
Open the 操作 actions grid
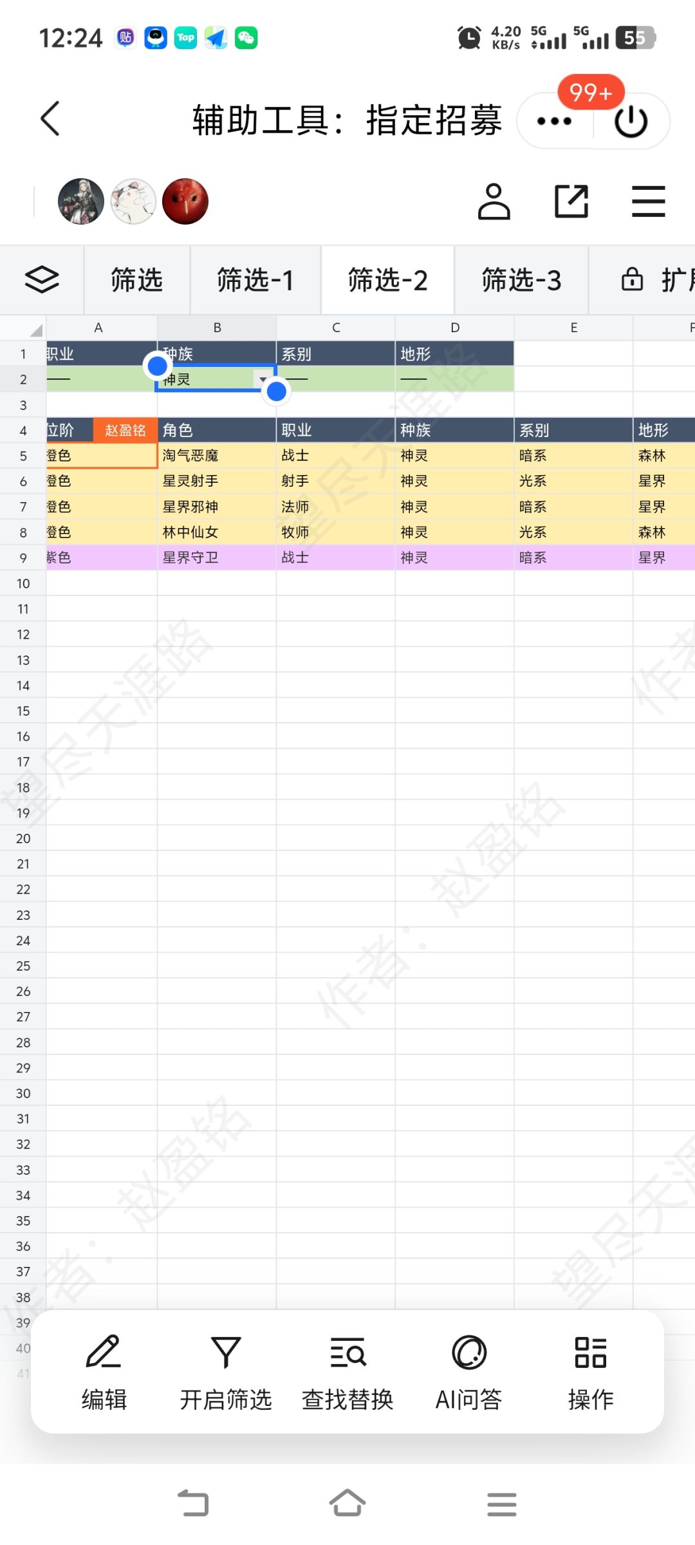591,1372
